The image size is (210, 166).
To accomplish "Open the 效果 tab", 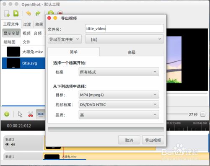I will (39, 24).
